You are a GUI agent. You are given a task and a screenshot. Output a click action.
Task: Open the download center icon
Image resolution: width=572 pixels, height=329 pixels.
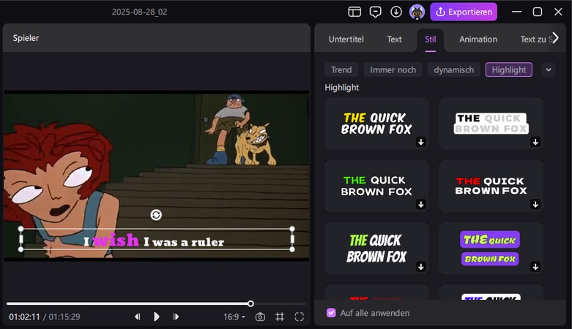pyautogui.click(x=395, y=12)
